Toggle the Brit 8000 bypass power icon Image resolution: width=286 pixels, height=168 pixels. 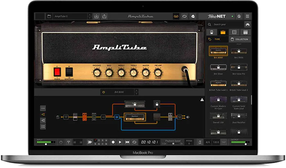104,92
